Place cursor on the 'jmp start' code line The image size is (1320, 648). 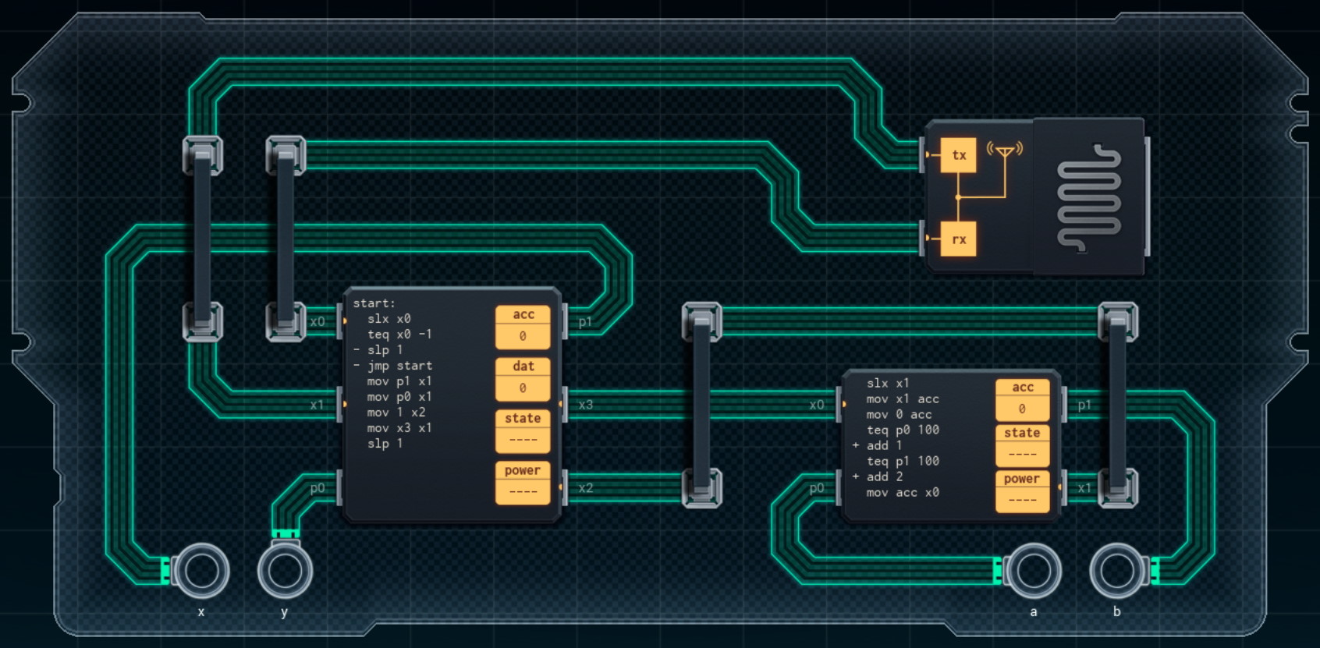tap(399, 366)
